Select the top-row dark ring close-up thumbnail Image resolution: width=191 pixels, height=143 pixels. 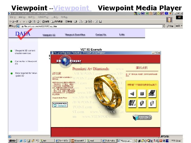point(152,93)
